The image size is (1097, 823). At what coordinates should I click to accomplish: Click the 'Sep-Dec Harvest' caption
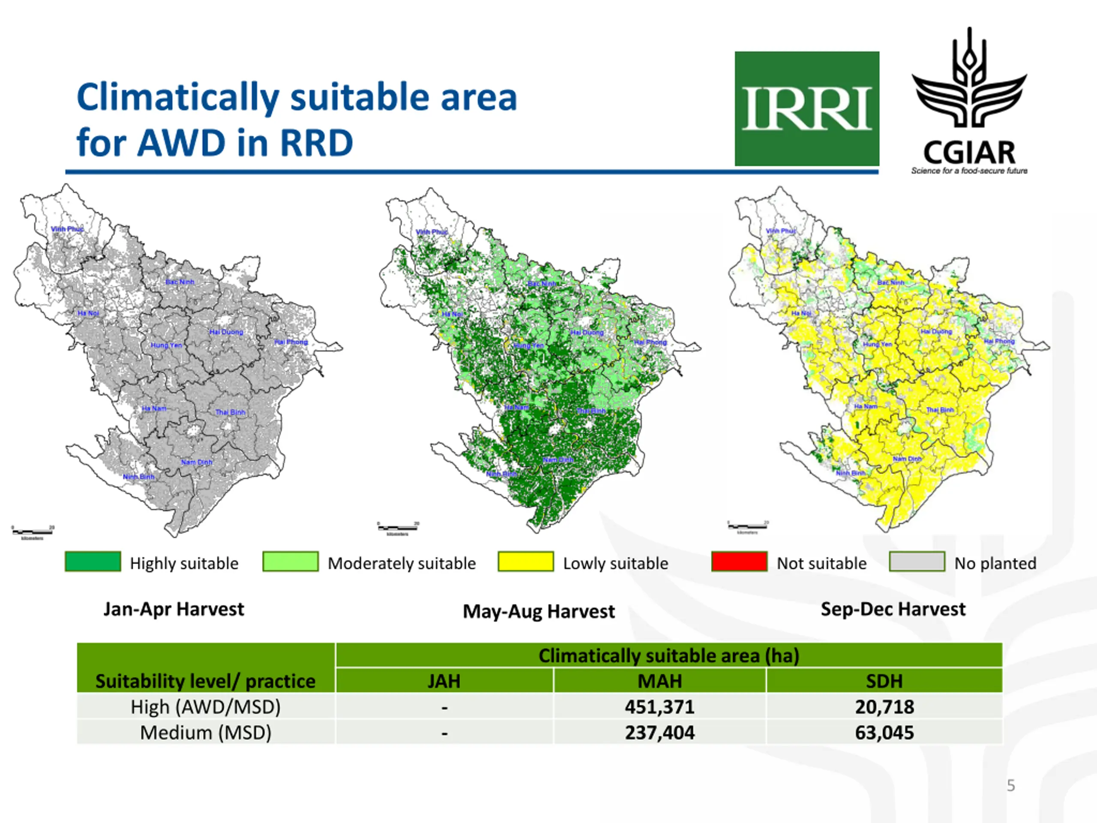[x=893, y=609]
